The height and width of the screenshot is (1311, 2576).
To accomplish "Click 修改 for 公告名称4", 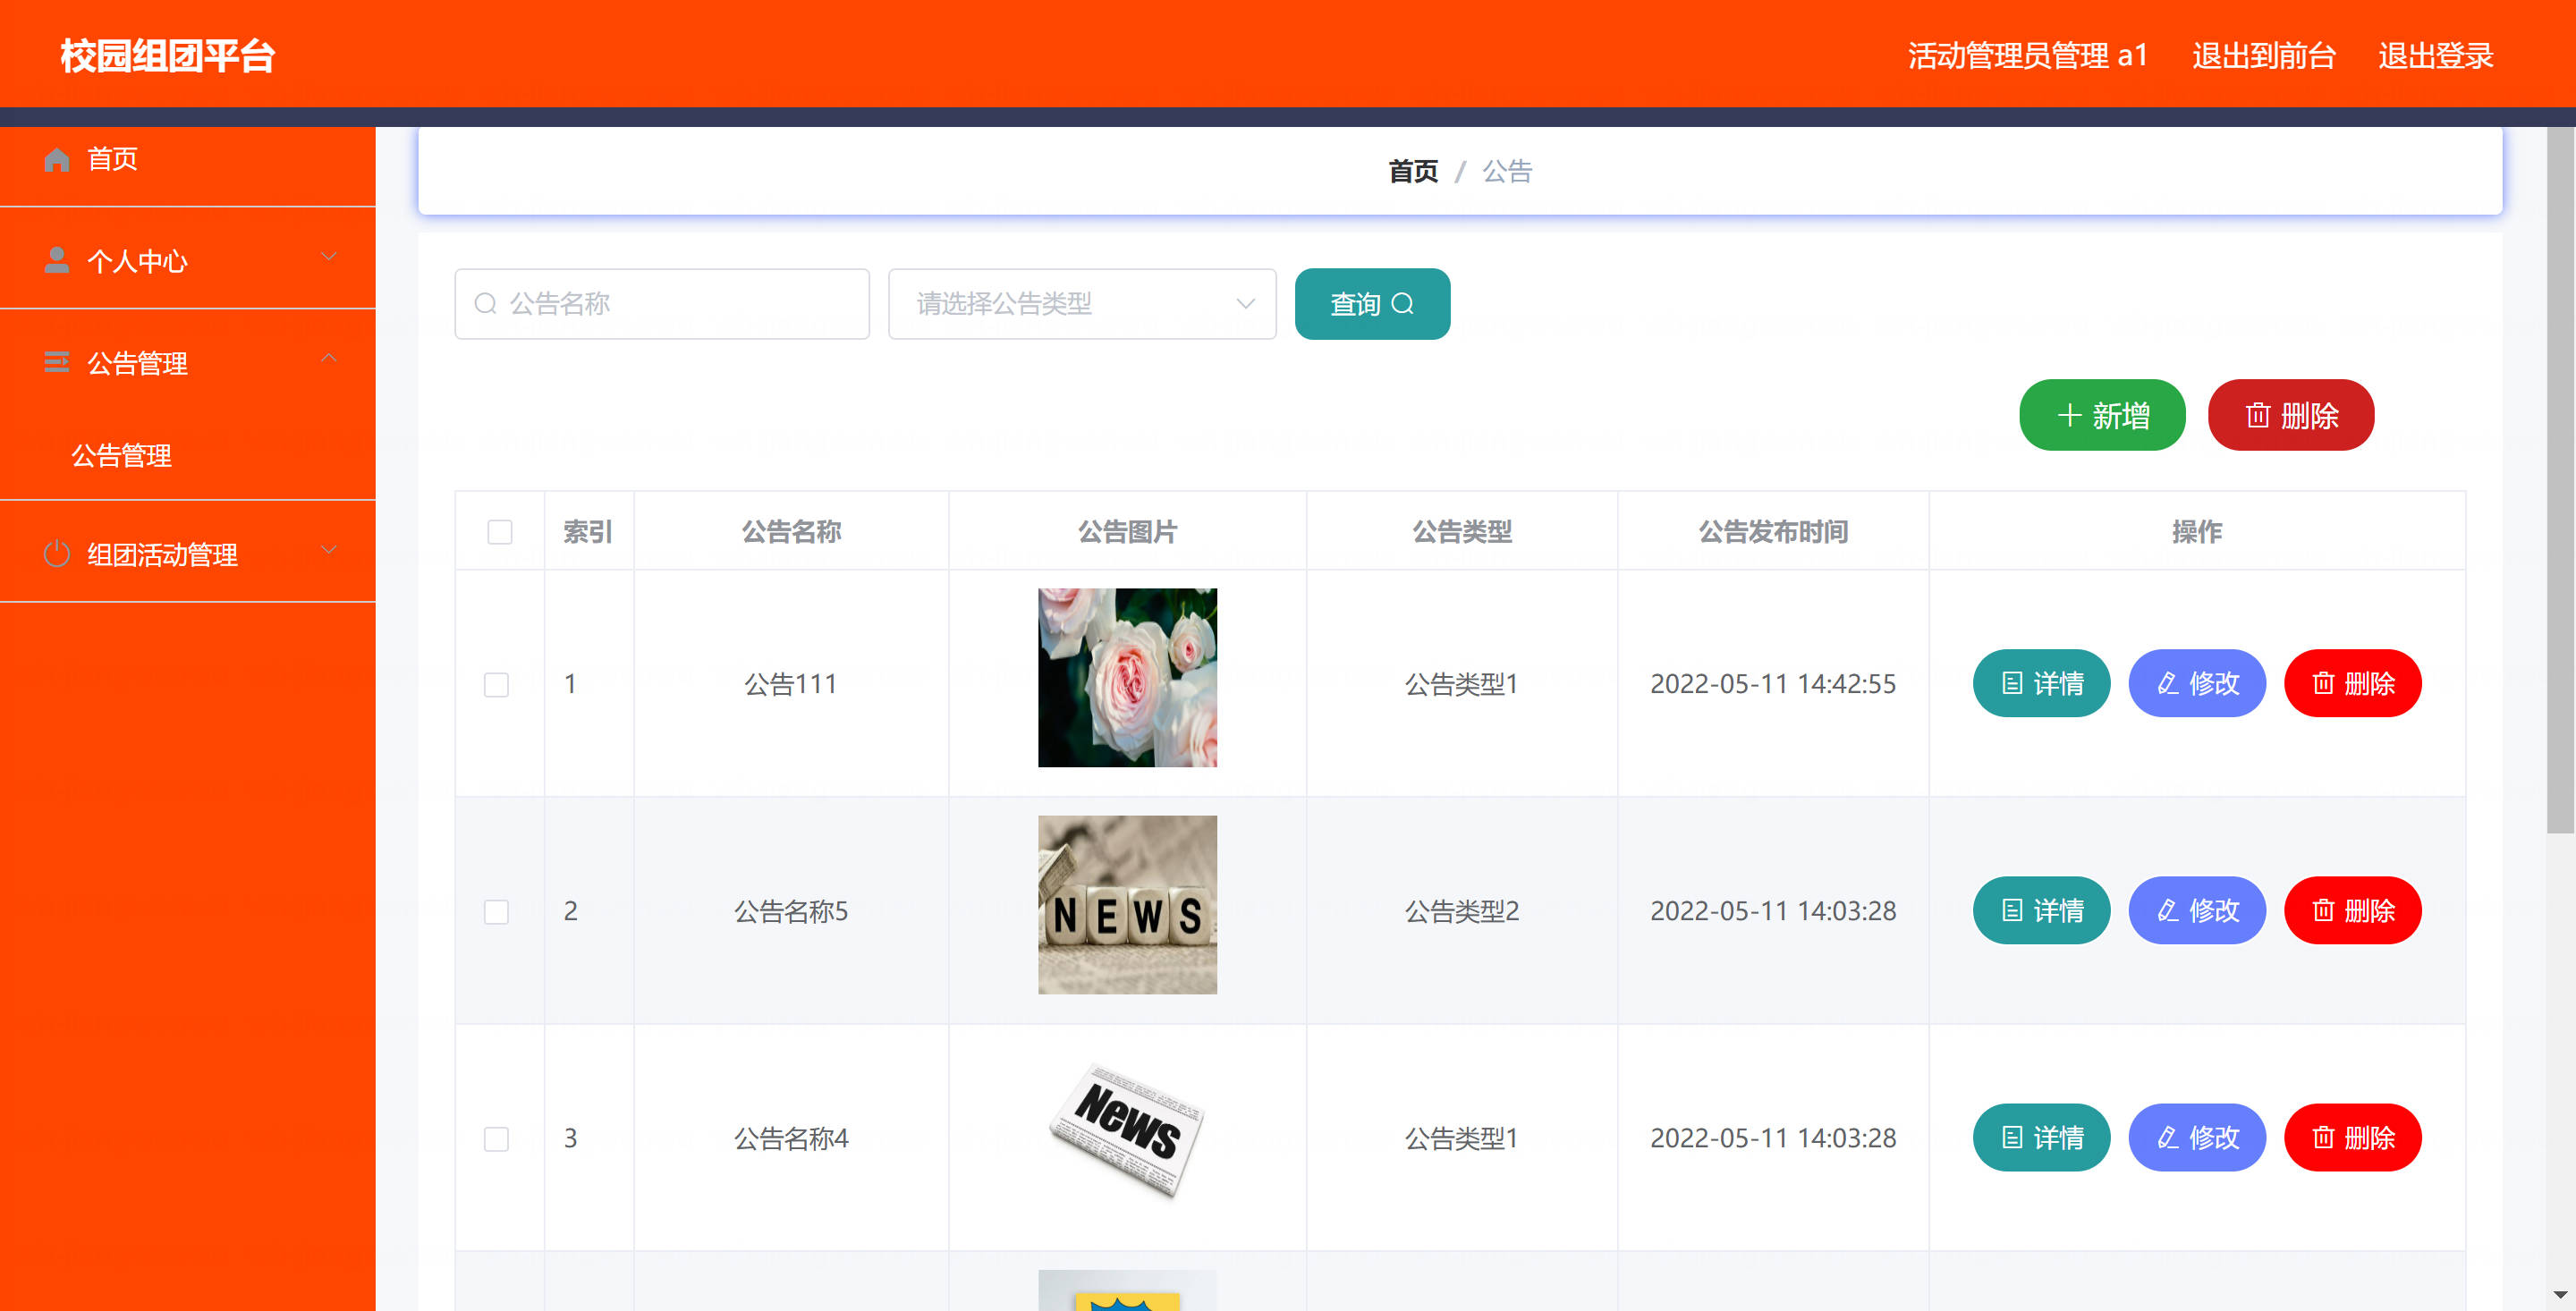I will pos(2197,1138).
